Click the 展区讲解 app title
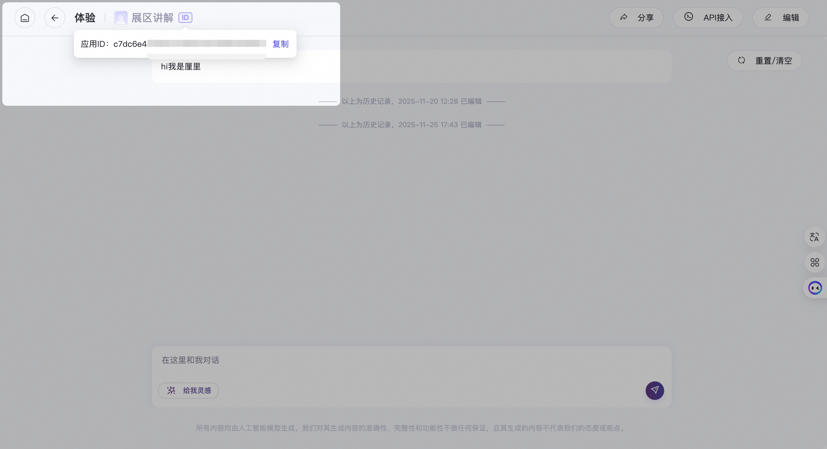 pyautogui.click(x=152, y=18)
